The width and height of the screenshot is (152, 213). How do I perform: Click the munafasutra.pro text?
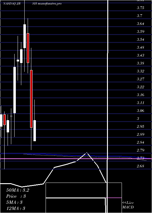coord(49,4)
